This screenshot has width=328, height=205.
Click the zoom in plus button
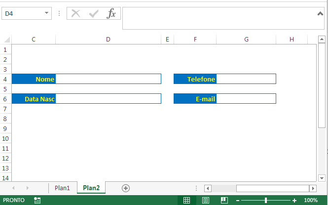[294, 201]
